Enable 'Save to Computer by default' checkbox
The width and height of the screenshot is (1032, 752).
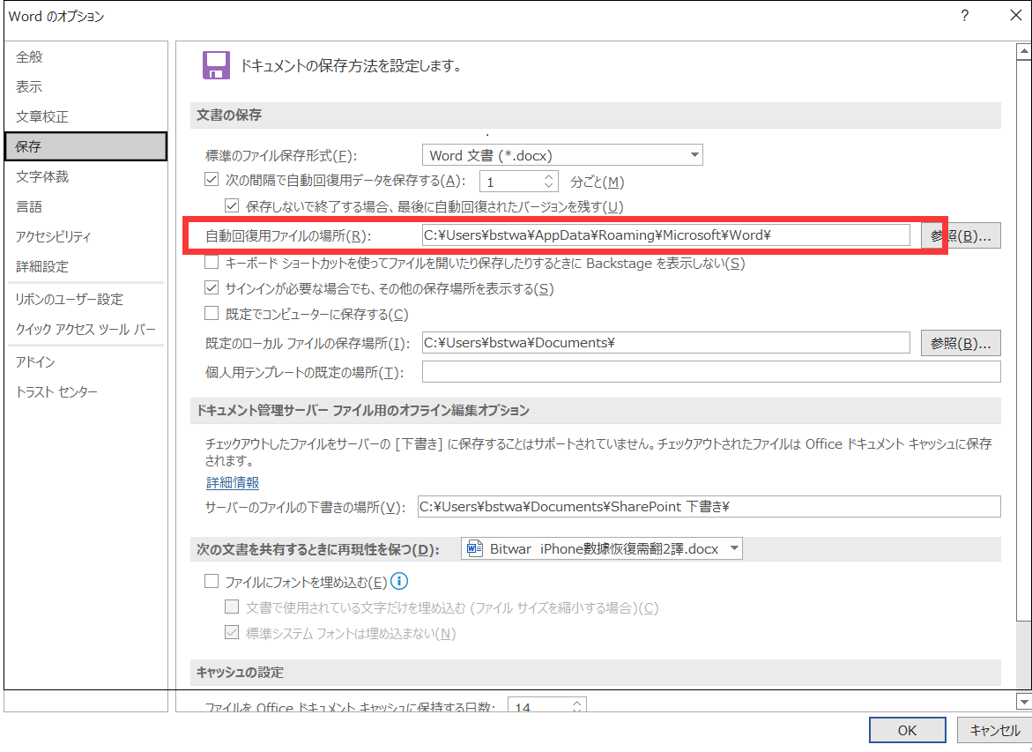pyautogui.click(x=212, y=314)
